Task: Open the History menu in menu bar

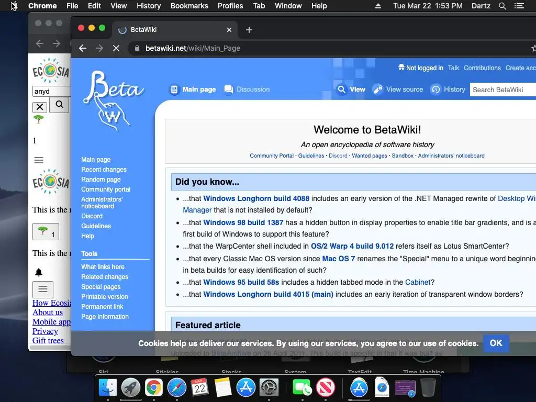Action: coord(148,6)
